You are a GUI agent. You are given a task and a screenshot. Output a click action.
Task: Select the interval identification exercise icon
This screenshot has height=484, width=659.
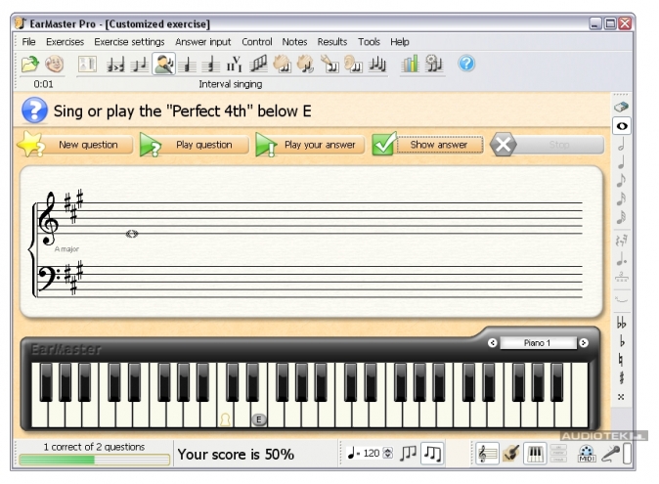tap(139, 65)
